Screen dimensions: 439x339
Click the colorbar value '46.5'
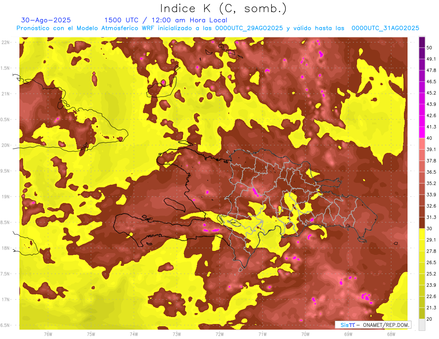coord(431,82)
